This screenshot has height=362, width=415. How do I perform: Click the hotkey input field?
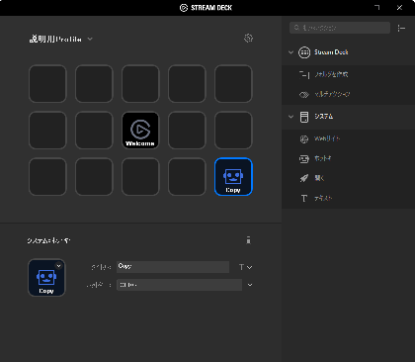tap(179, 285)
